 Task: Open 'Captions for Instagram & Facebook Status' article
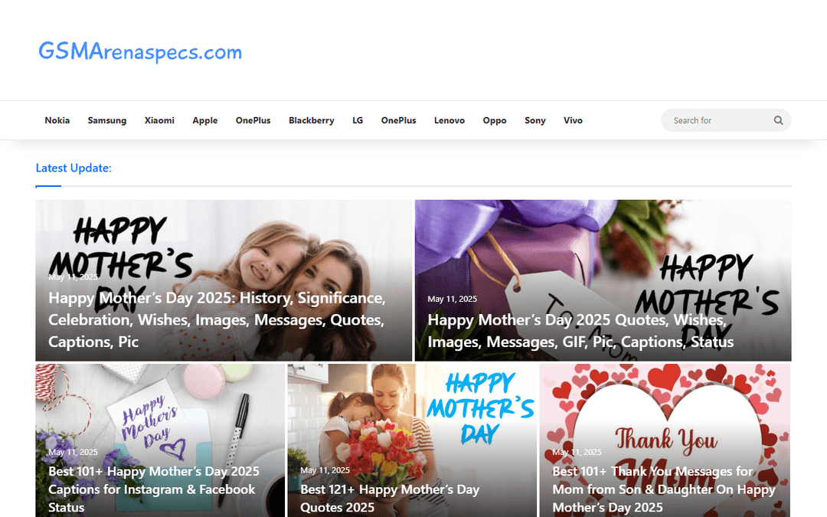tap(153, 489)
